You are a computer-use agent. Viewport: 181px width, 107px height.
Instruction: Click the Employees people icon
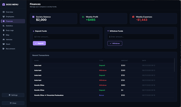[x=4, y=17]
